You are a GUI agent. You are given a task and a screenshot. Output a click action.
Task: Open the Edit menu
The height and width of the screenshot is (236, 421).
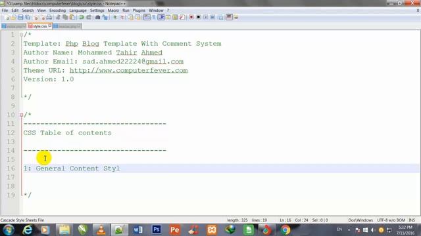pos(14,10)
